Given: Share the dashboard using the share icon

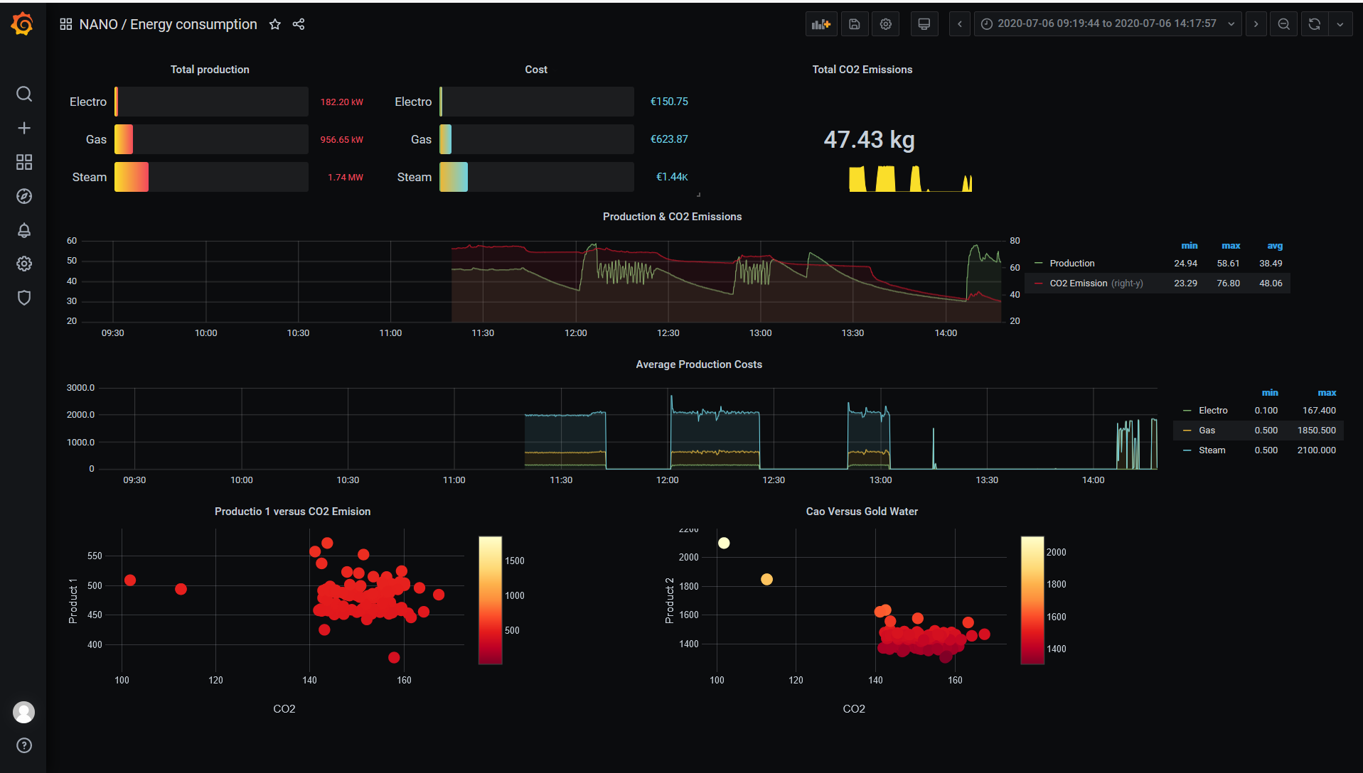Looking at the screenshot, I should tap(299, 24).
